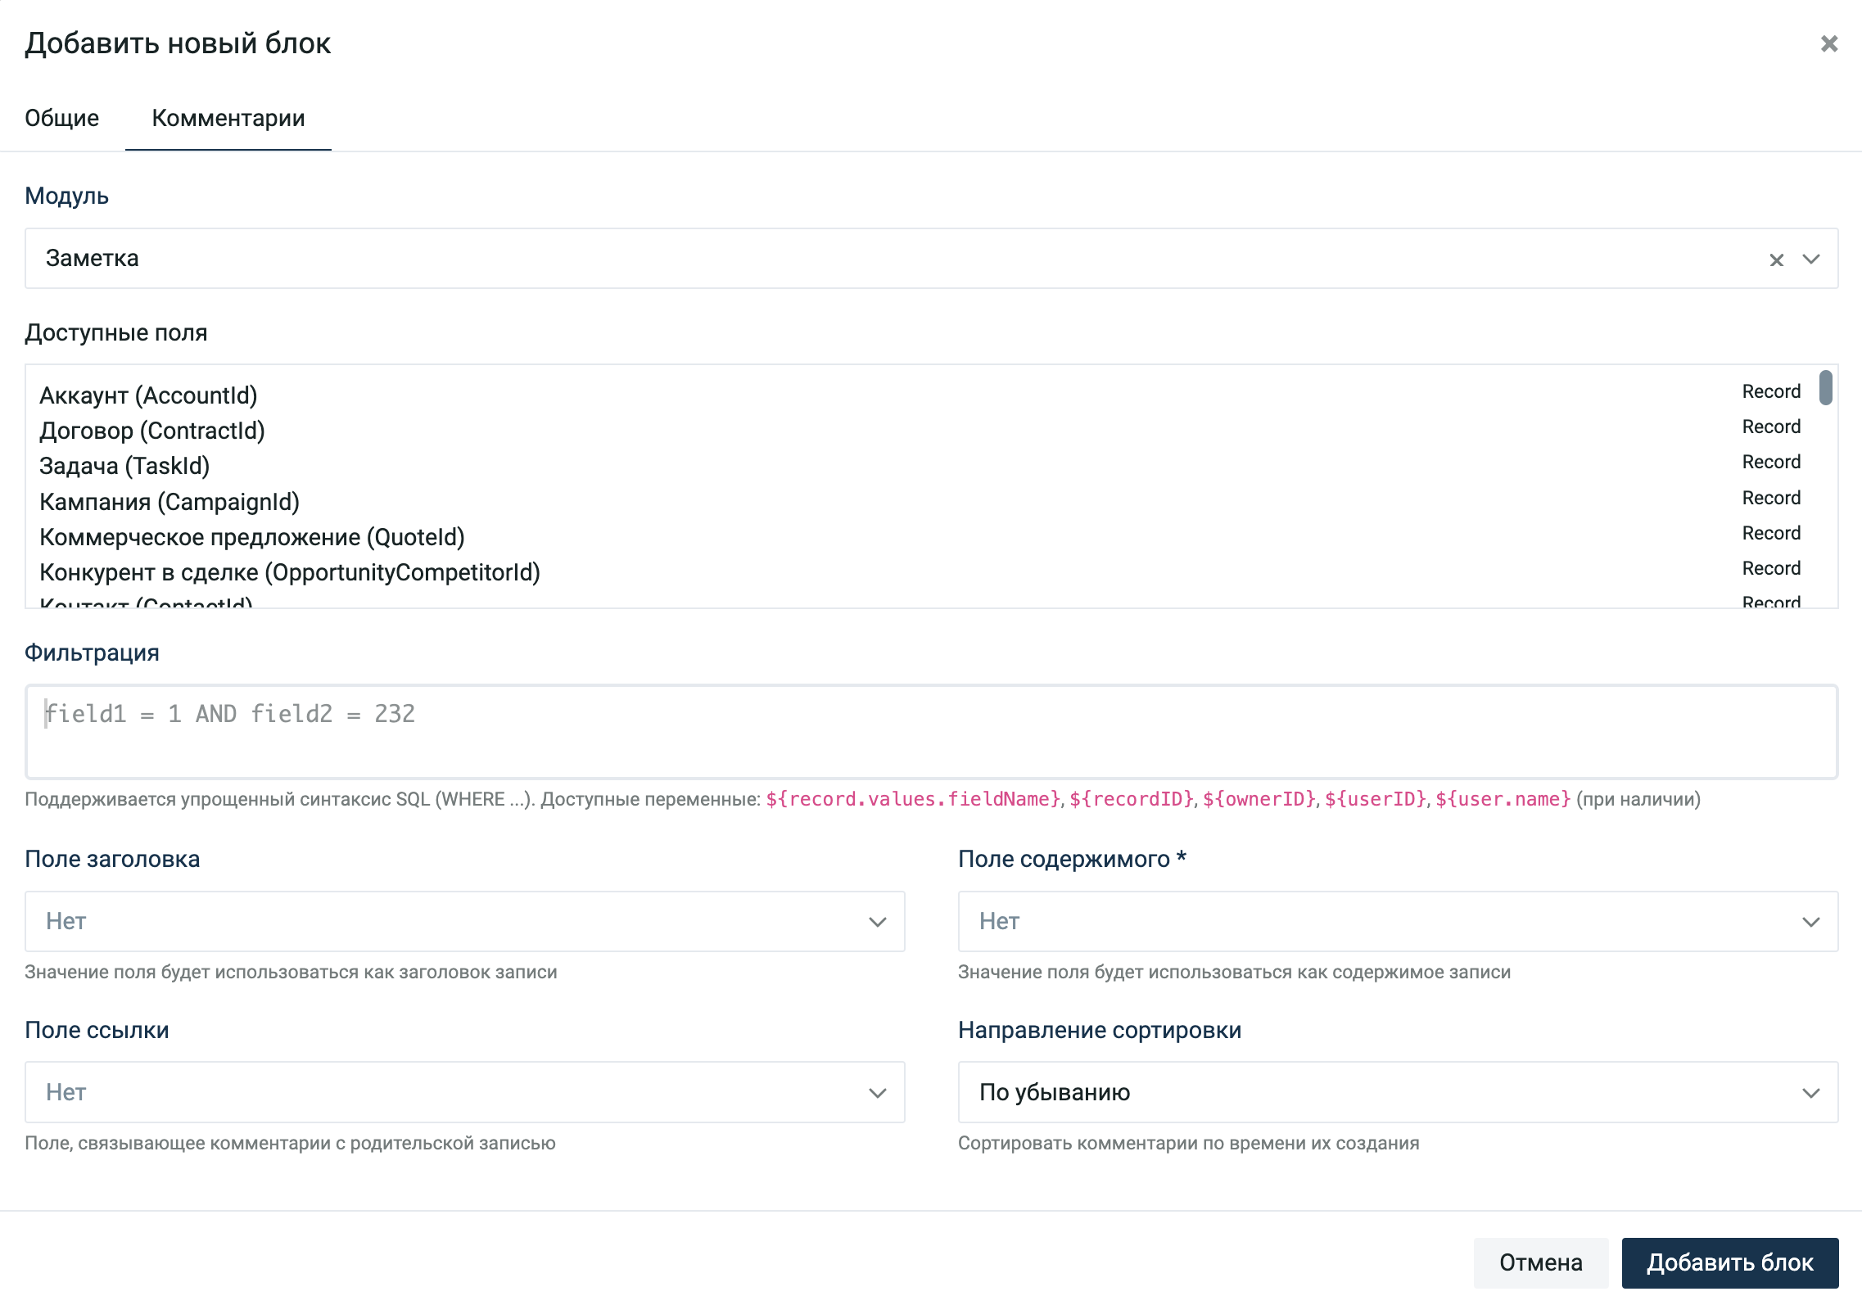Open the Поле ссылки dropdown
The width and height of the screenshot is (1862, 1314).
pos(464,1093)
